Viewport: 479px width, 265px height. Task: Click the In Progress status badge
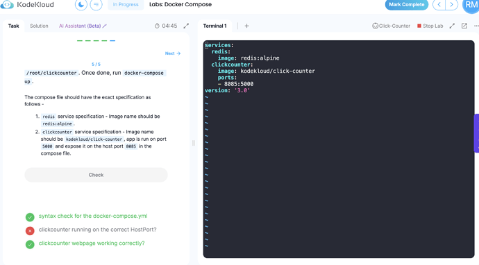(126, 5)
